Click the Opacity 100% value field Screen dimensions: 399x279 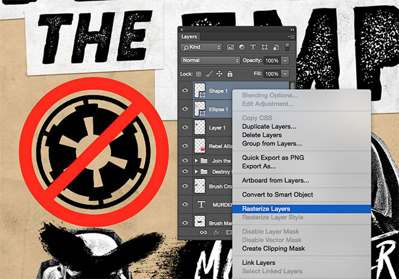(273, 61)
